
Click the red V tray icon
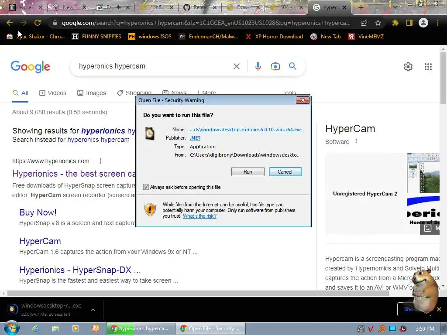[371, 329]
